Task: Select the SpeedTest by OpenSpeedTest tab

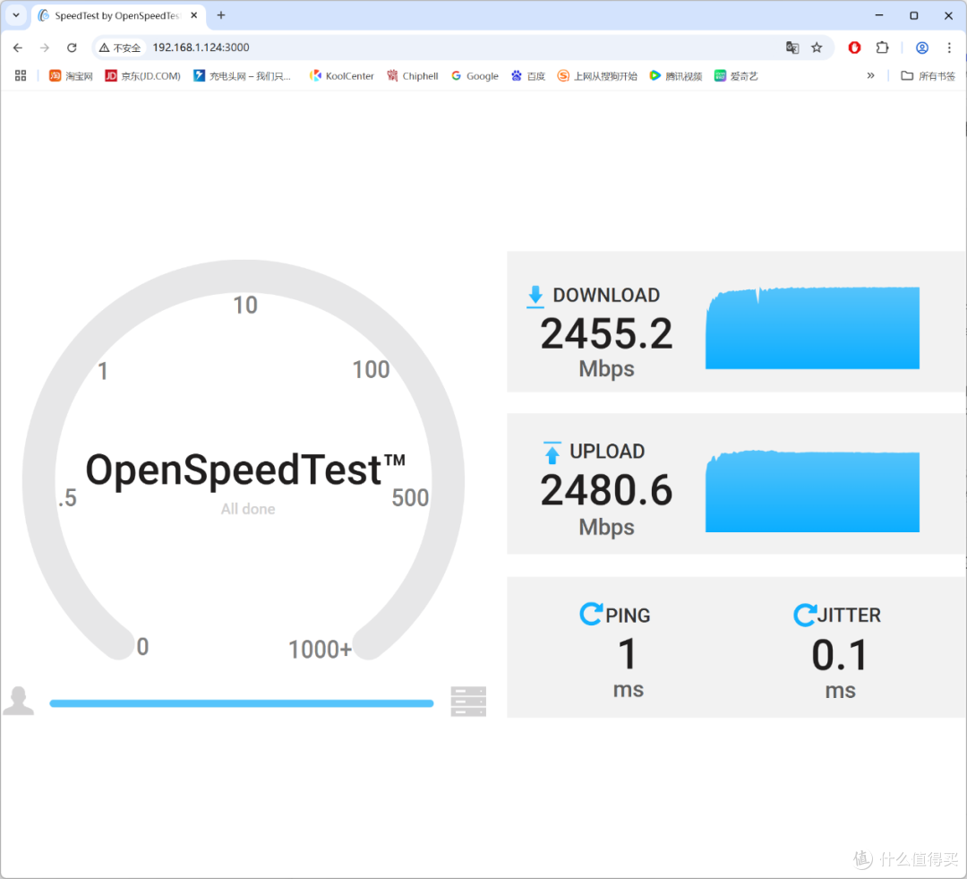Action: click(117, 15)
